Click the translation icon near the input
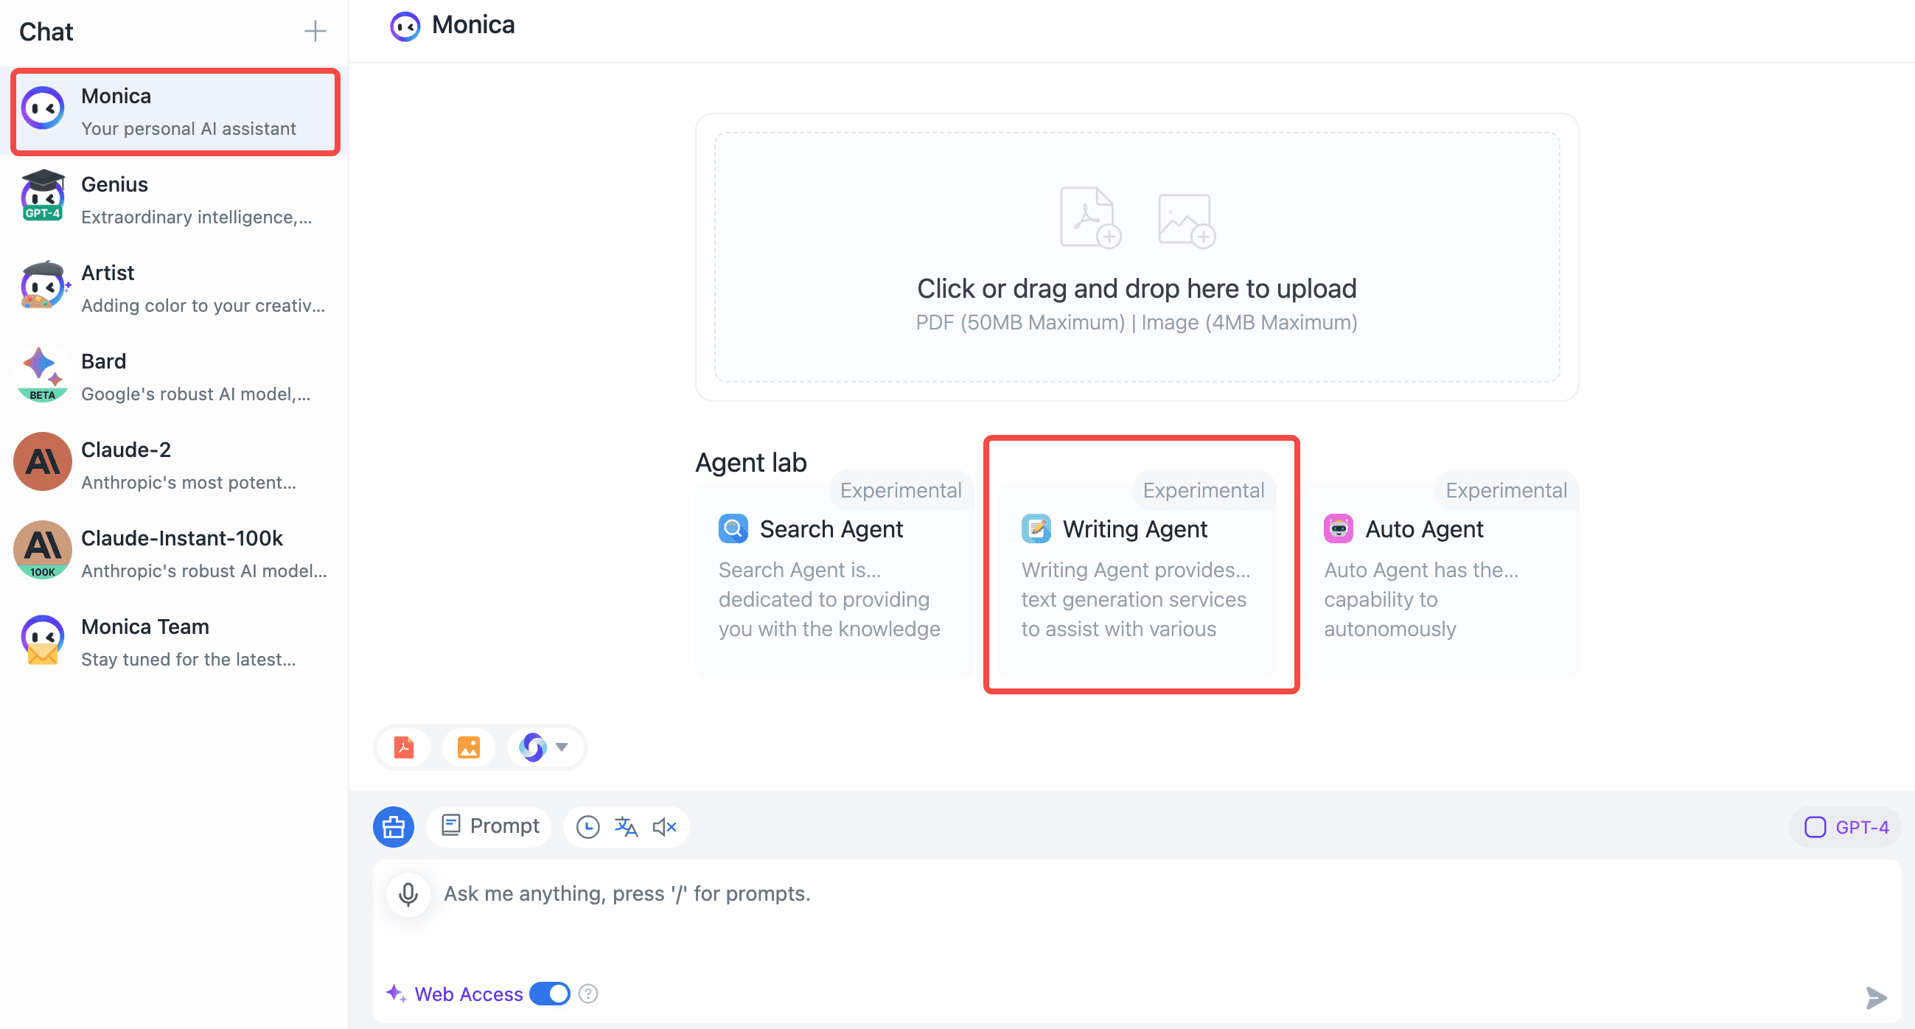This screenshot has height=1029, width=1915. click(626, 826)
